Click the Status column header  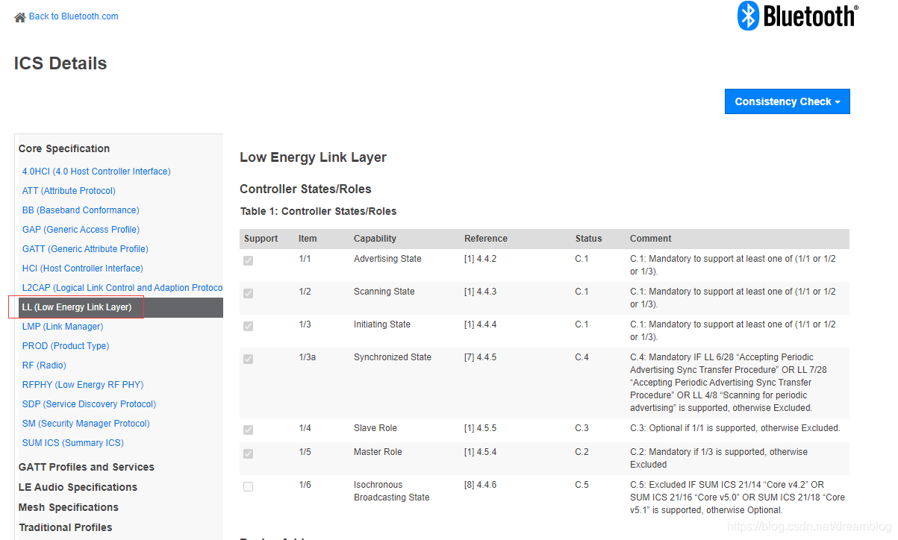coord(588,239)
